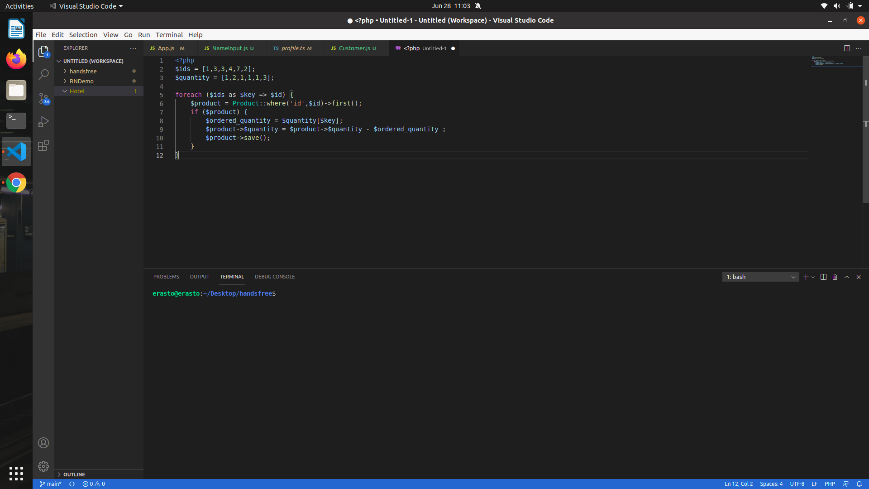Open the 1: bash terminal dropdown
Screen dimensions: 869x489
(760, 277)
